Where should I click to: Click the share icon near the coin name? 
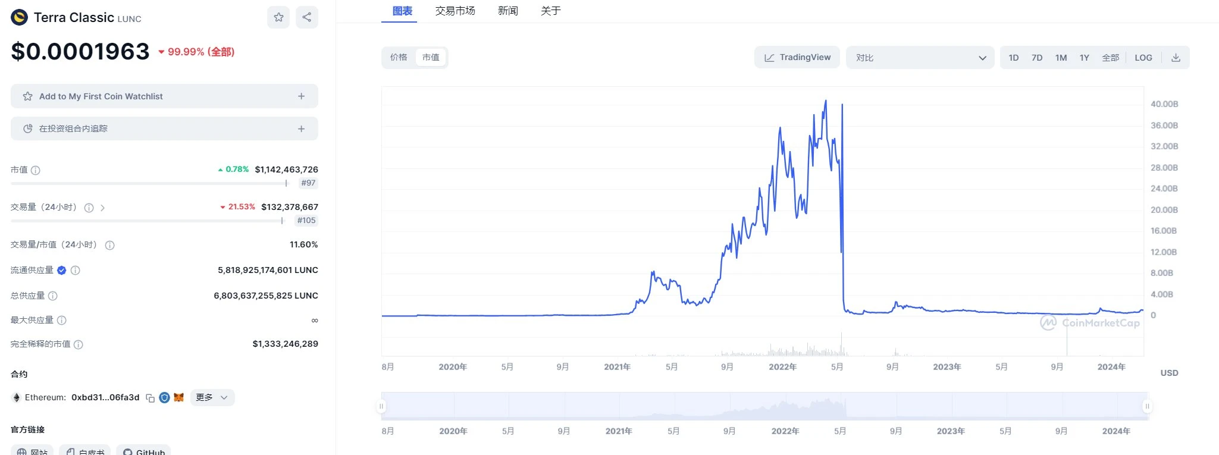(x=307, y=17)
